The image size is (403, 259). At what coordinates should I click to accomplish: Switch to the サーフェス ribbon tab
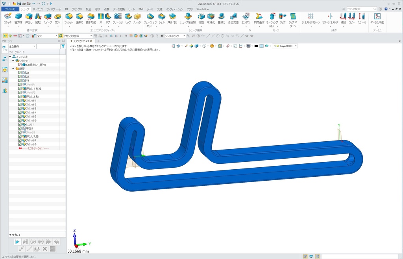tap(38, 9)
